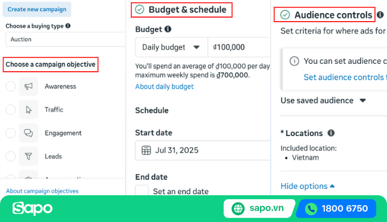Click the budget amount field ₫100,000
This screenshot has height=222, width=387.
point(239,47)
